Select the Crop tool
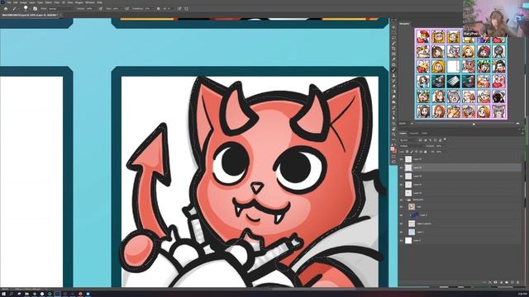This screenshot has height=297, width=529. 393,49
